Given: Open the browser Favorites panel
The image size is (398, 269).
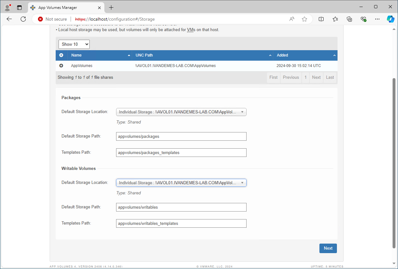Looking at the screenshot, I should [x=335, y=19].
